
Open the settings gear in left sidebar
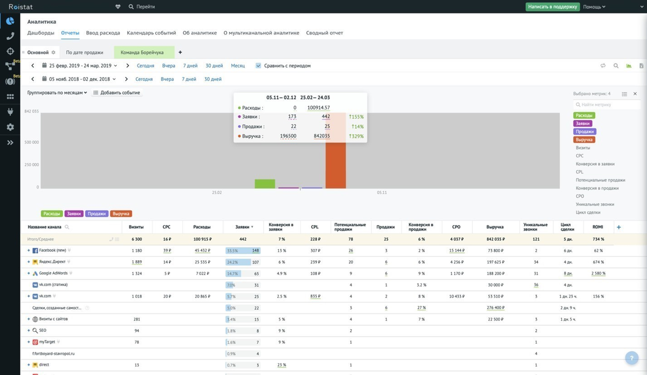[10, 127]
